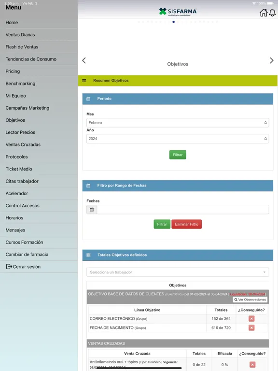This screenshot has height=371, width=278.
Task: Click the '152 de 264' totals cell
Action: [x=221, y=318]
